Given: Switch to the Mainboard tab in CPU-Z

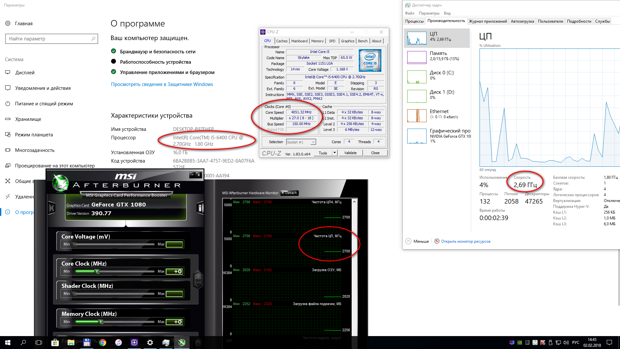Looking at the screenshot, I should [x=299, y=41].
